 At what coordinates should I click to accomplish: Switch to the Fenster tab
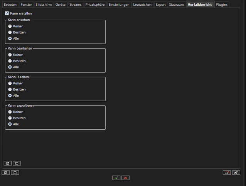[x=26, y=5]
